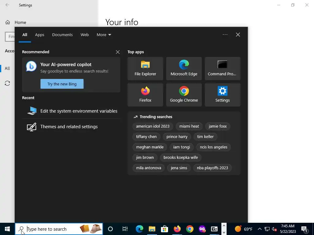Switch to the All search tab
Screen dimensions: 314x235
click(25, 35)
